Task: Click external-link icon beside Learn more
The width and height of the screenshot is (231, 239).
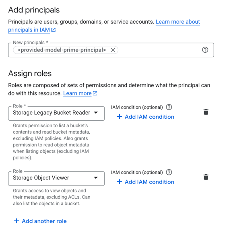Action: 95,93
